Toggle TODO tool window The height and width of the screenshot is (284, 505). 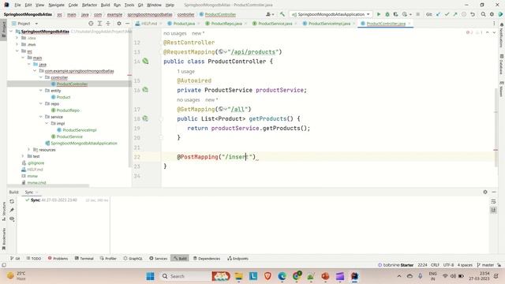pos(34,258)
